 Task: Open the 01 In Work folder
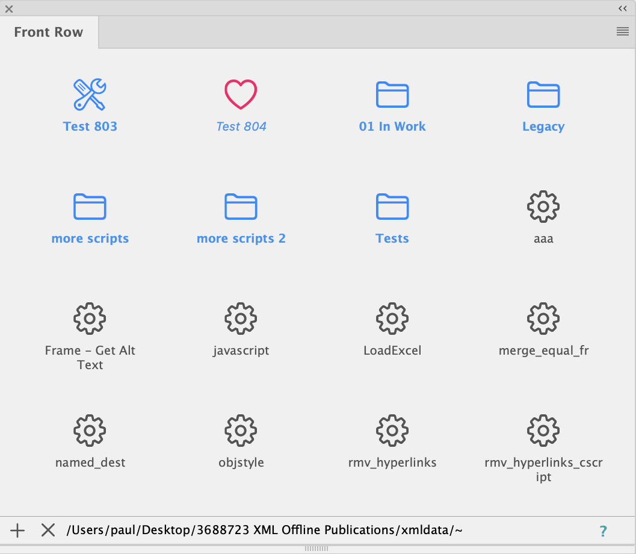(392, 95)
